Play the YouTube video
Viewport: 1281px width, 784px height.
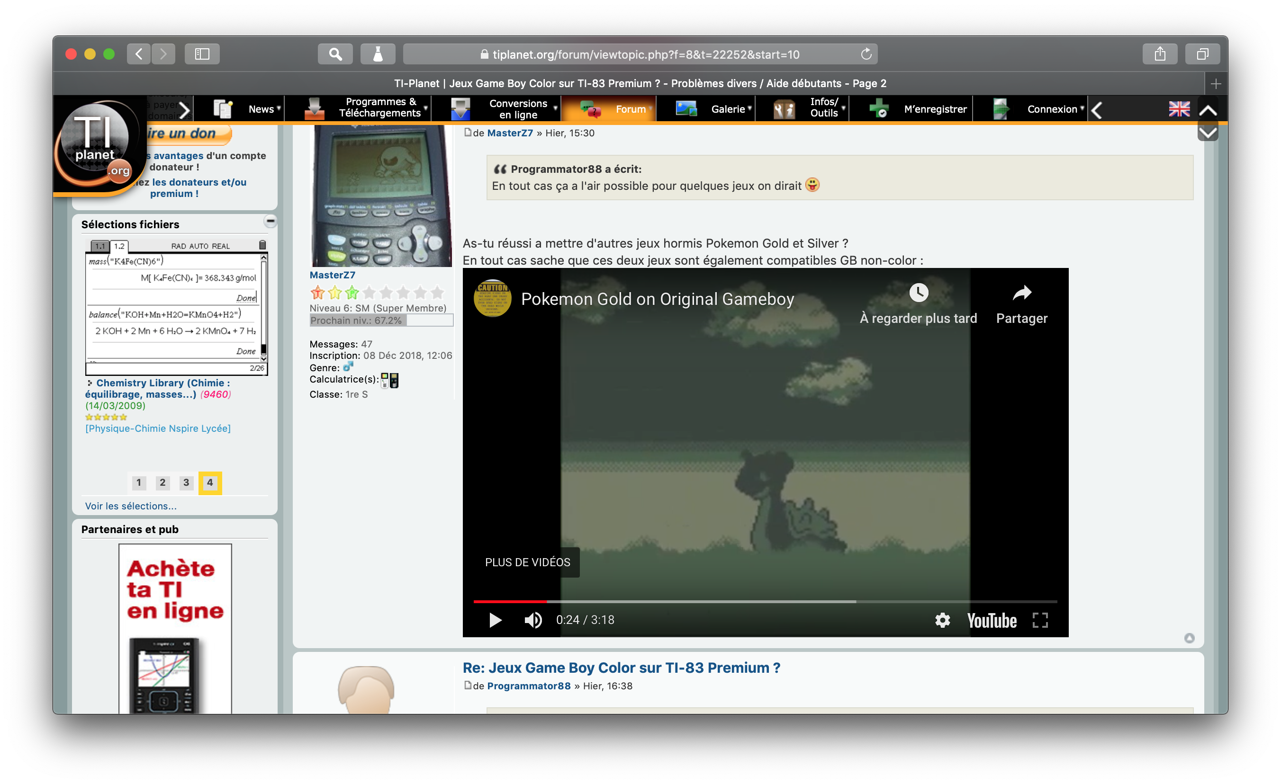click(495, 620)
